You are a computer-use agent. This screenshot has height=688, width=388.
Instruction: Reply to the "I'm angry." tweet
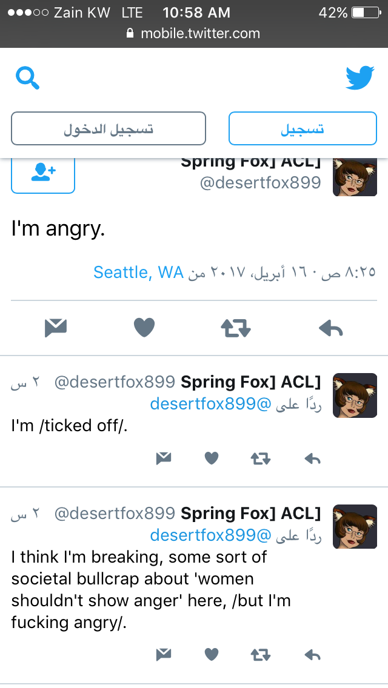click(330, 328)
